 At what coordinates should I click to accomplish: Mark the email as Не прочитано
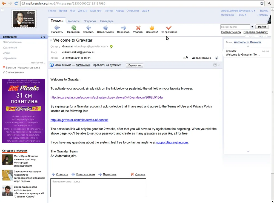tap(169, 28)
